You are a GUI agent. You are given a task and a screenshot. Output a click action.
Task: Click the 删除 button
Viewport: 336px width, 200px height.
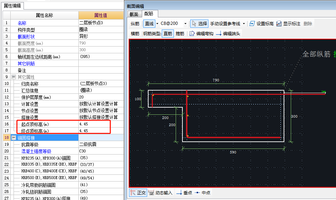point(308,23)
